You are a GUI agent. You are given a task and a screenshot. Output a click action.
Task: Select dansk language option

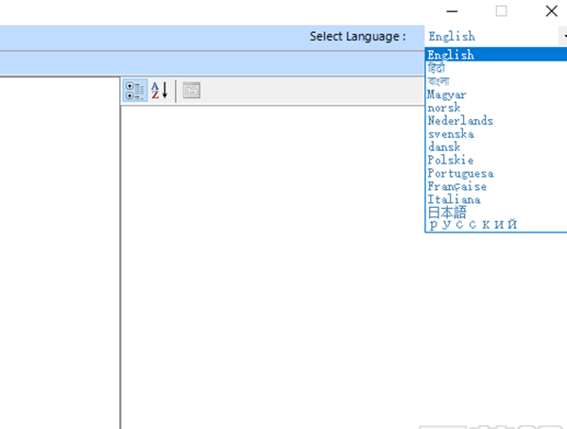click(x=496, y=146)
